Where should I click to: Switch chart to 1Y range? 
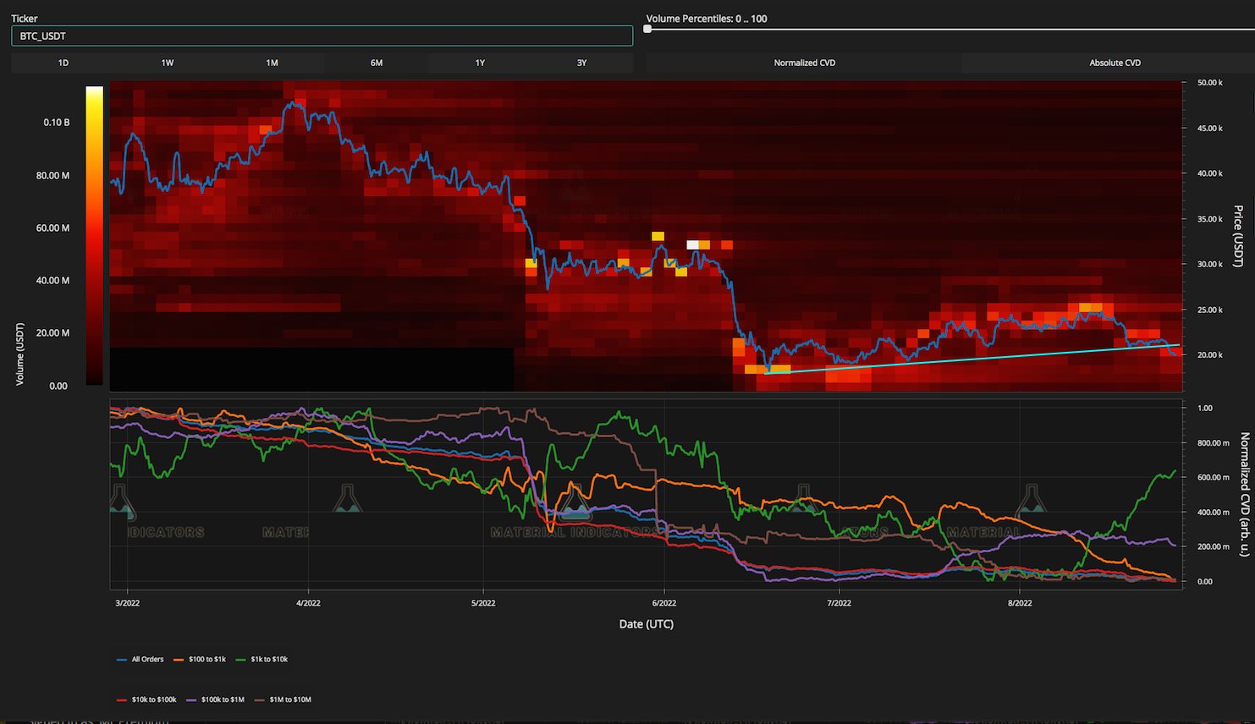click(x=480, y=63)
